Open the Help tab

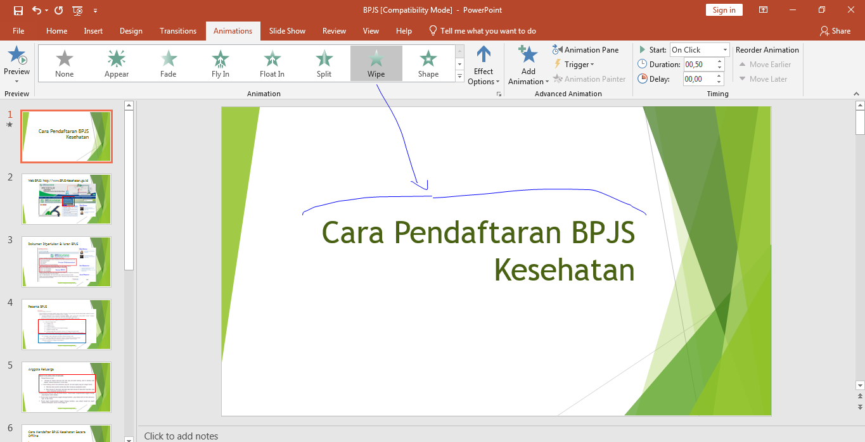[404, 31]
